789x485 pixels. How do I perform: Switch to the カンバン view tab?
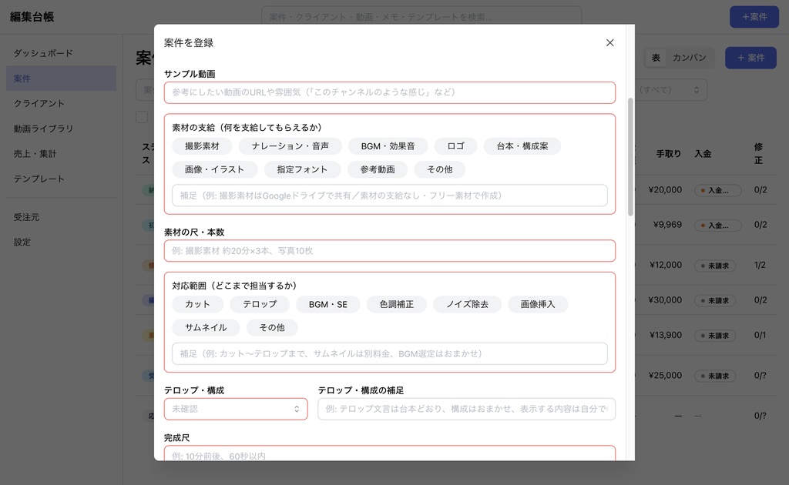pos(690,58)
